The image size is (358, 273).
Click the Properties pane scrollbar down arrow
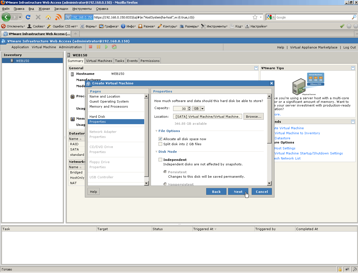(269, 183)
